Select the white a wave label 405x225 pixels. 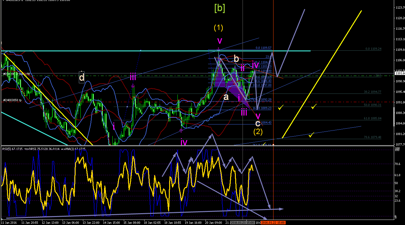point(226,97)
